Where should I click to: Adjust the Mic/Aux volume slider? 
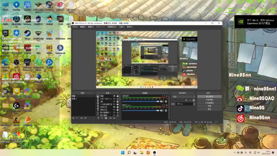(x=141, y=111)
